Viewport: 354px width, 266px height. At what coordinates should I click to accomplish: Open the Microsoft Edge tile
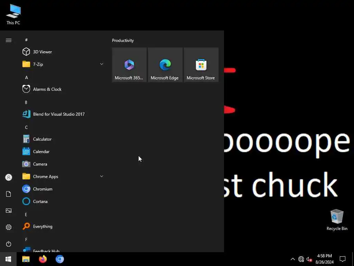click(x=165, y=65)
